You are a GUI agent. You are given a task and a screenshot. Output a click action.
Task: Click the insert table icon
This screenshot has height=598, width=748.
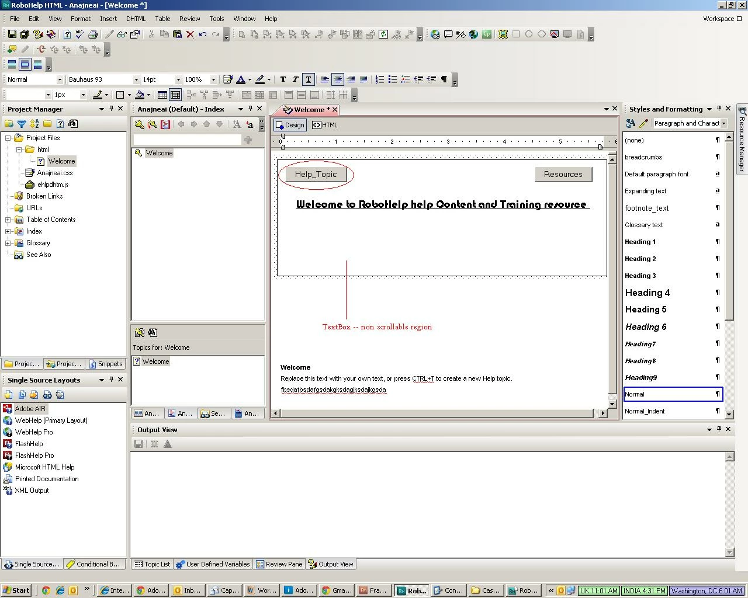[x=162, y=95]
